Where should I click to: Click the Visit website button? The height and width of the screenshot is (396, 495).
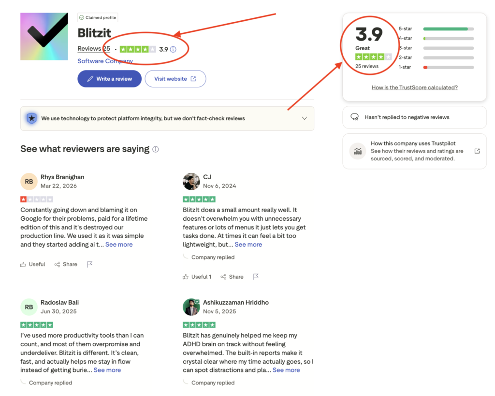click(x=175, y=79)
